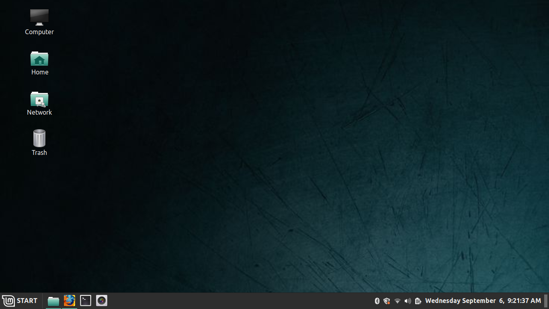Viewport: 549px width, 309px height.
Task: Open the update manager shield icon
Action: (387, 301)
